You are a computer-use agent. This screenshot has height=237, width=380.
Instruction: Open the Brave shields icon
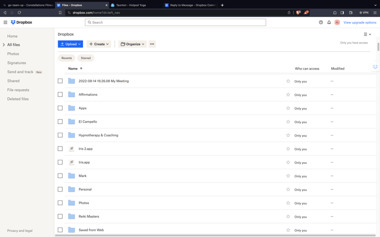[x=298, y=13]
